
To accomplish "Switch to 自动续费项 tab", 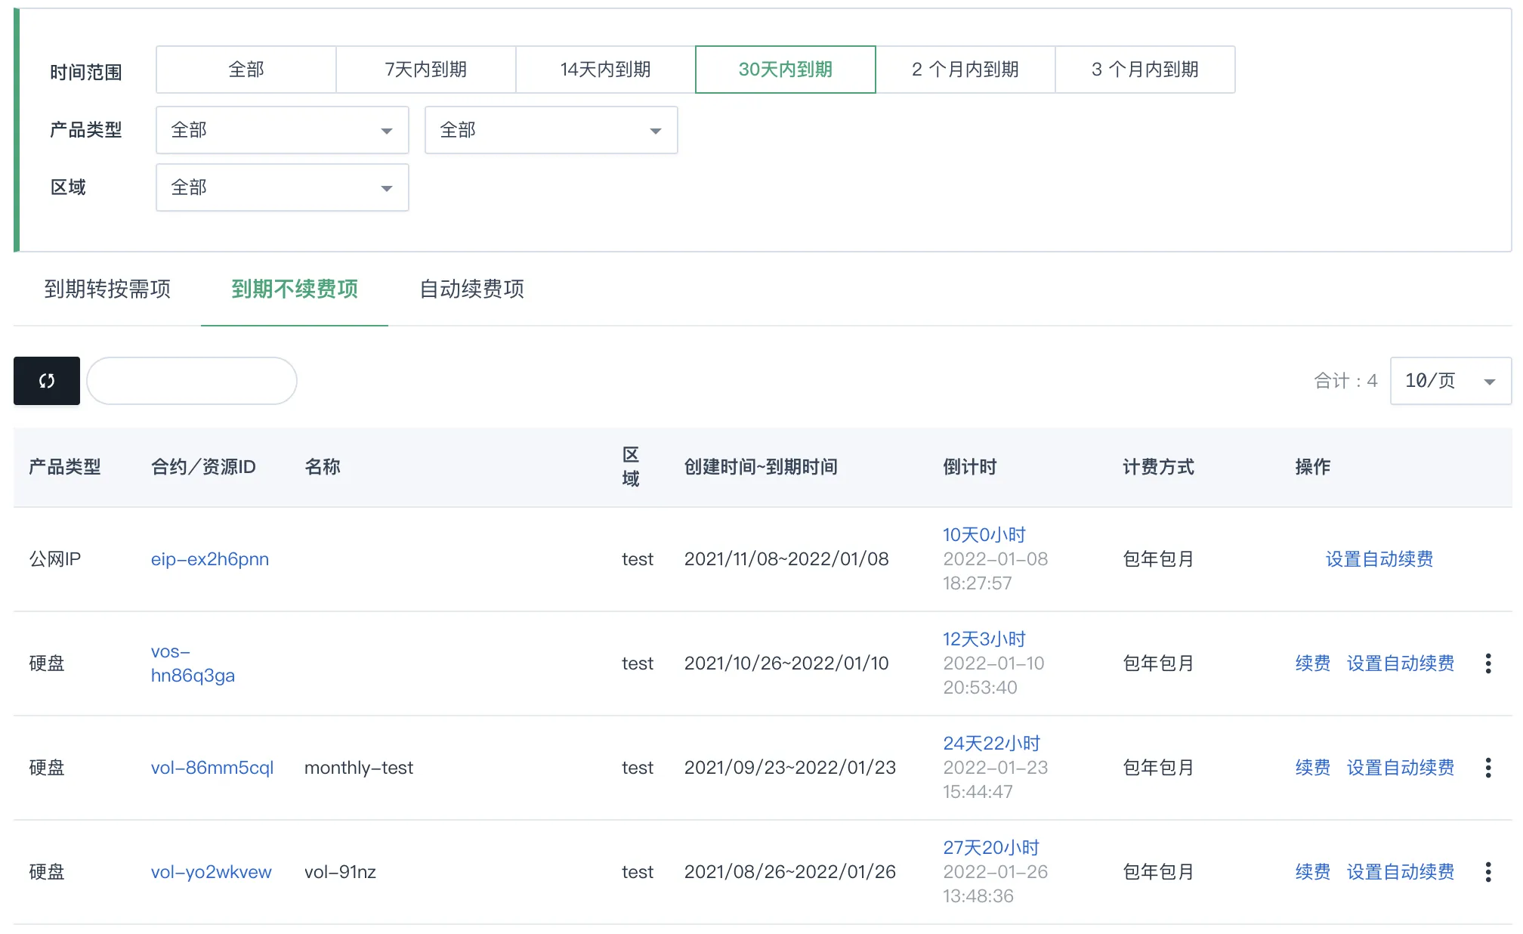I will (x=471, y=289).
